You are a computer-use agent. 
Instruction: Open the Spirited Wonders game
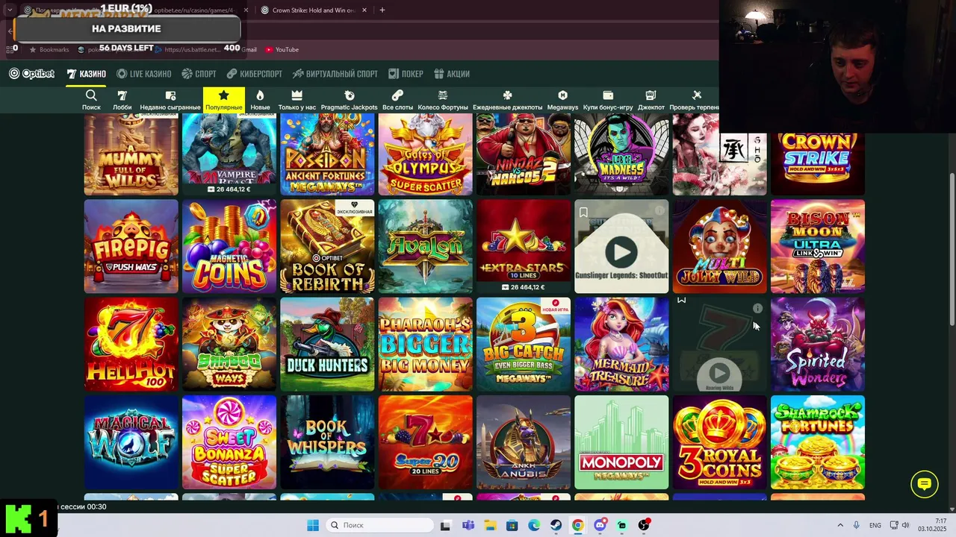point(818,345)
